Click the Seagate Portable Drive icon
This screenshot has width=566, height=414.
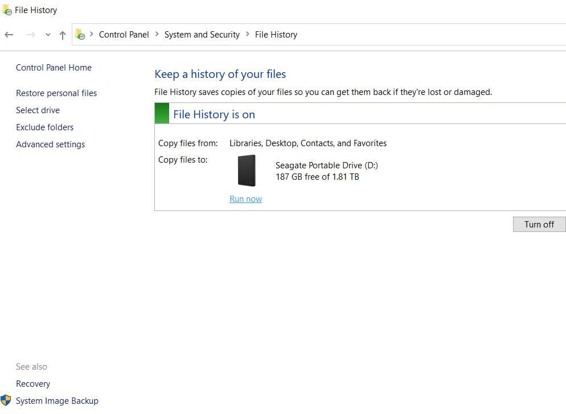click(x=247, y=171)
